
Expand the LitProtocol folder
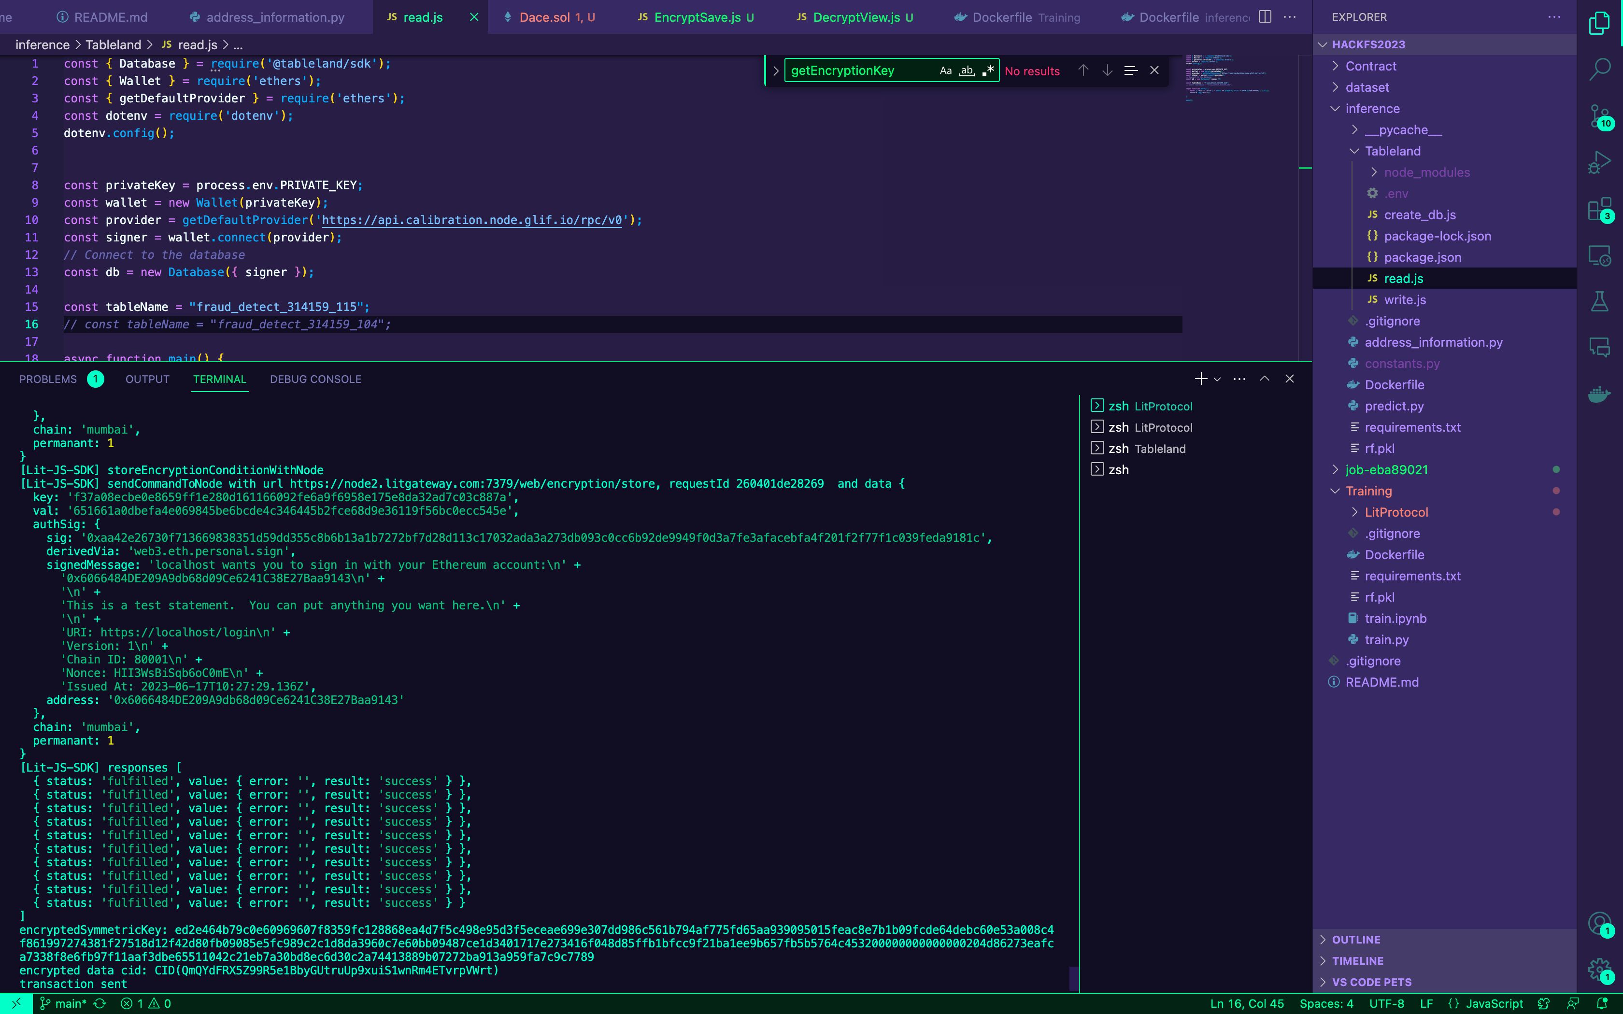pos(1395,512)
